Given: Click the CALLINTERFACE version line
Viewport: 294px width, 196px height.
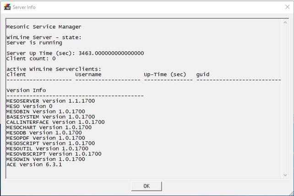Looking at the screenshot, I should click(55, 122).
